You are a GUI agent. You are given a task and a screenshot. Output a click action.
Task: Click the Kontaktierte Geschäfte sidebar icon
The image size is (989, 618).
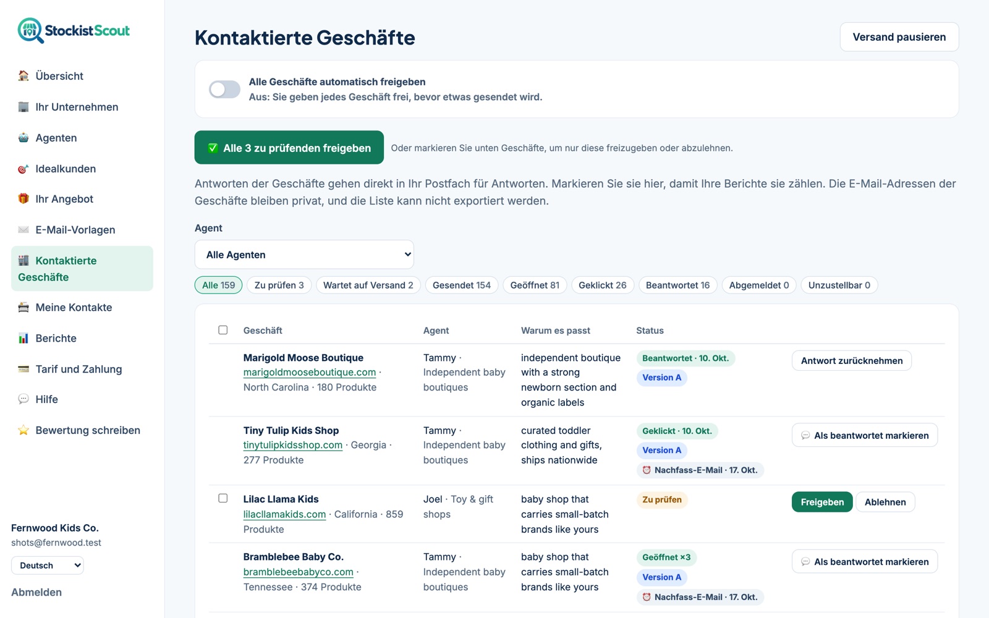click(23, 261)
